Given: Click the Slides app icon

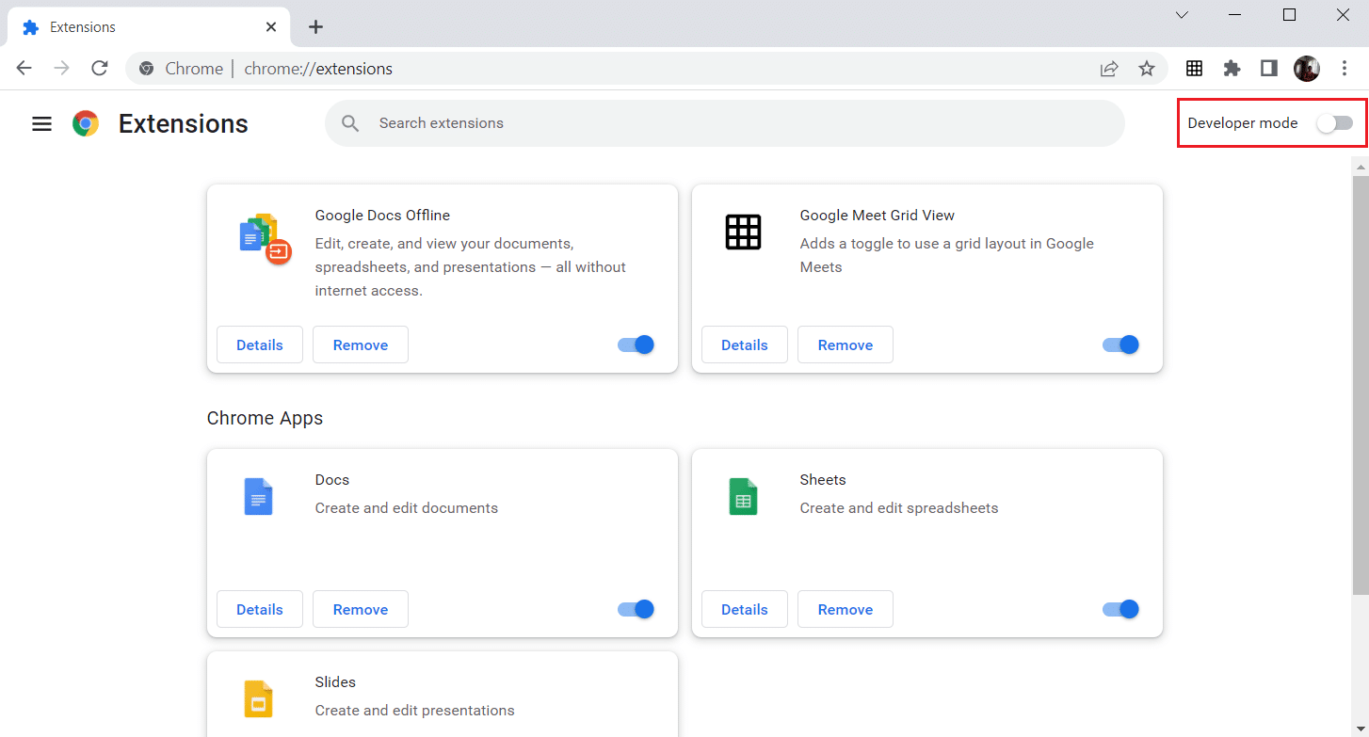Looking at the screenshot, I should click(x=258, y=698).
